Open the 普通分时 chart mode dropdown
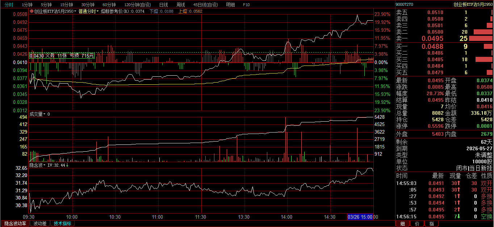This screenshot has height=227, width=494. [88, 11]
